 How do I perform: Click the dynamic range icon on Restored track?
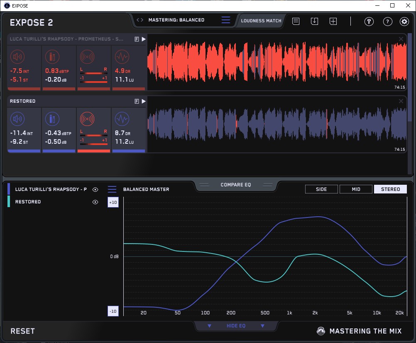[x=122, y=119]
